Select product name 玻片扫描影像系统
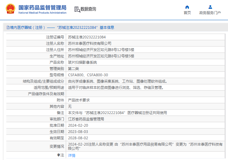Screen dimensions: 228x160 (x=82, y=62)
